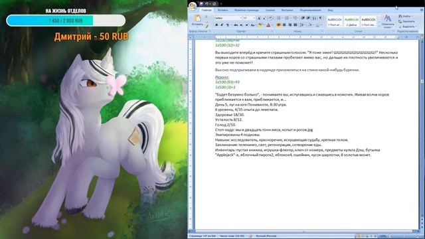Click Decrease Indent icon
Screen dimensions: 425x239
point(303,18)
